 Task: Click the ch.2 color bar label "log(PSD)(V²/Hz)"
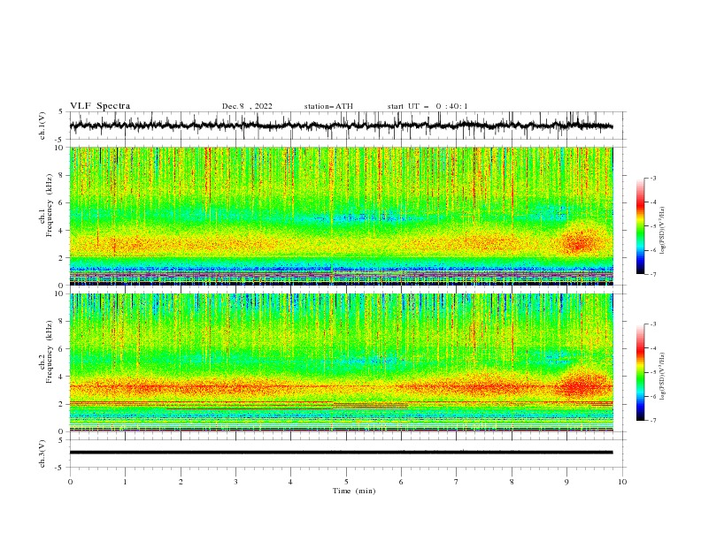tap(663, 377)
